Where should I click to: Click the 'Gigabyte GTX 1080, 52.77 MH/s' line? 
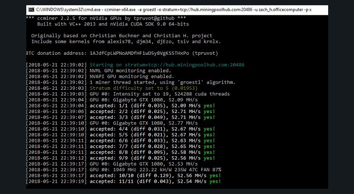pyautogui.click(x=112, y=123)
